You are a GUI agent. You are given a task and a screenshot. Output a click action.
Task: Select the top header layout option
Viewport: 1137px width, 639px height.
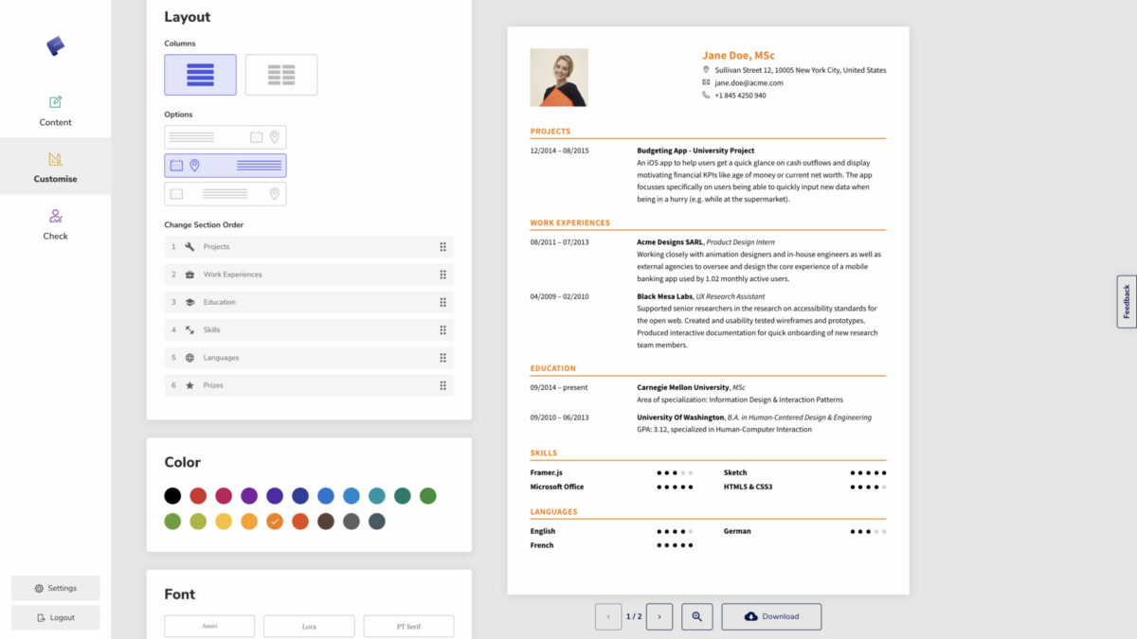pos(225,138)
